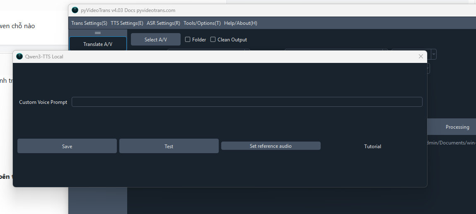Click Set reference audio button
Viewport: 476px width, 214px height.
[271, 146]
